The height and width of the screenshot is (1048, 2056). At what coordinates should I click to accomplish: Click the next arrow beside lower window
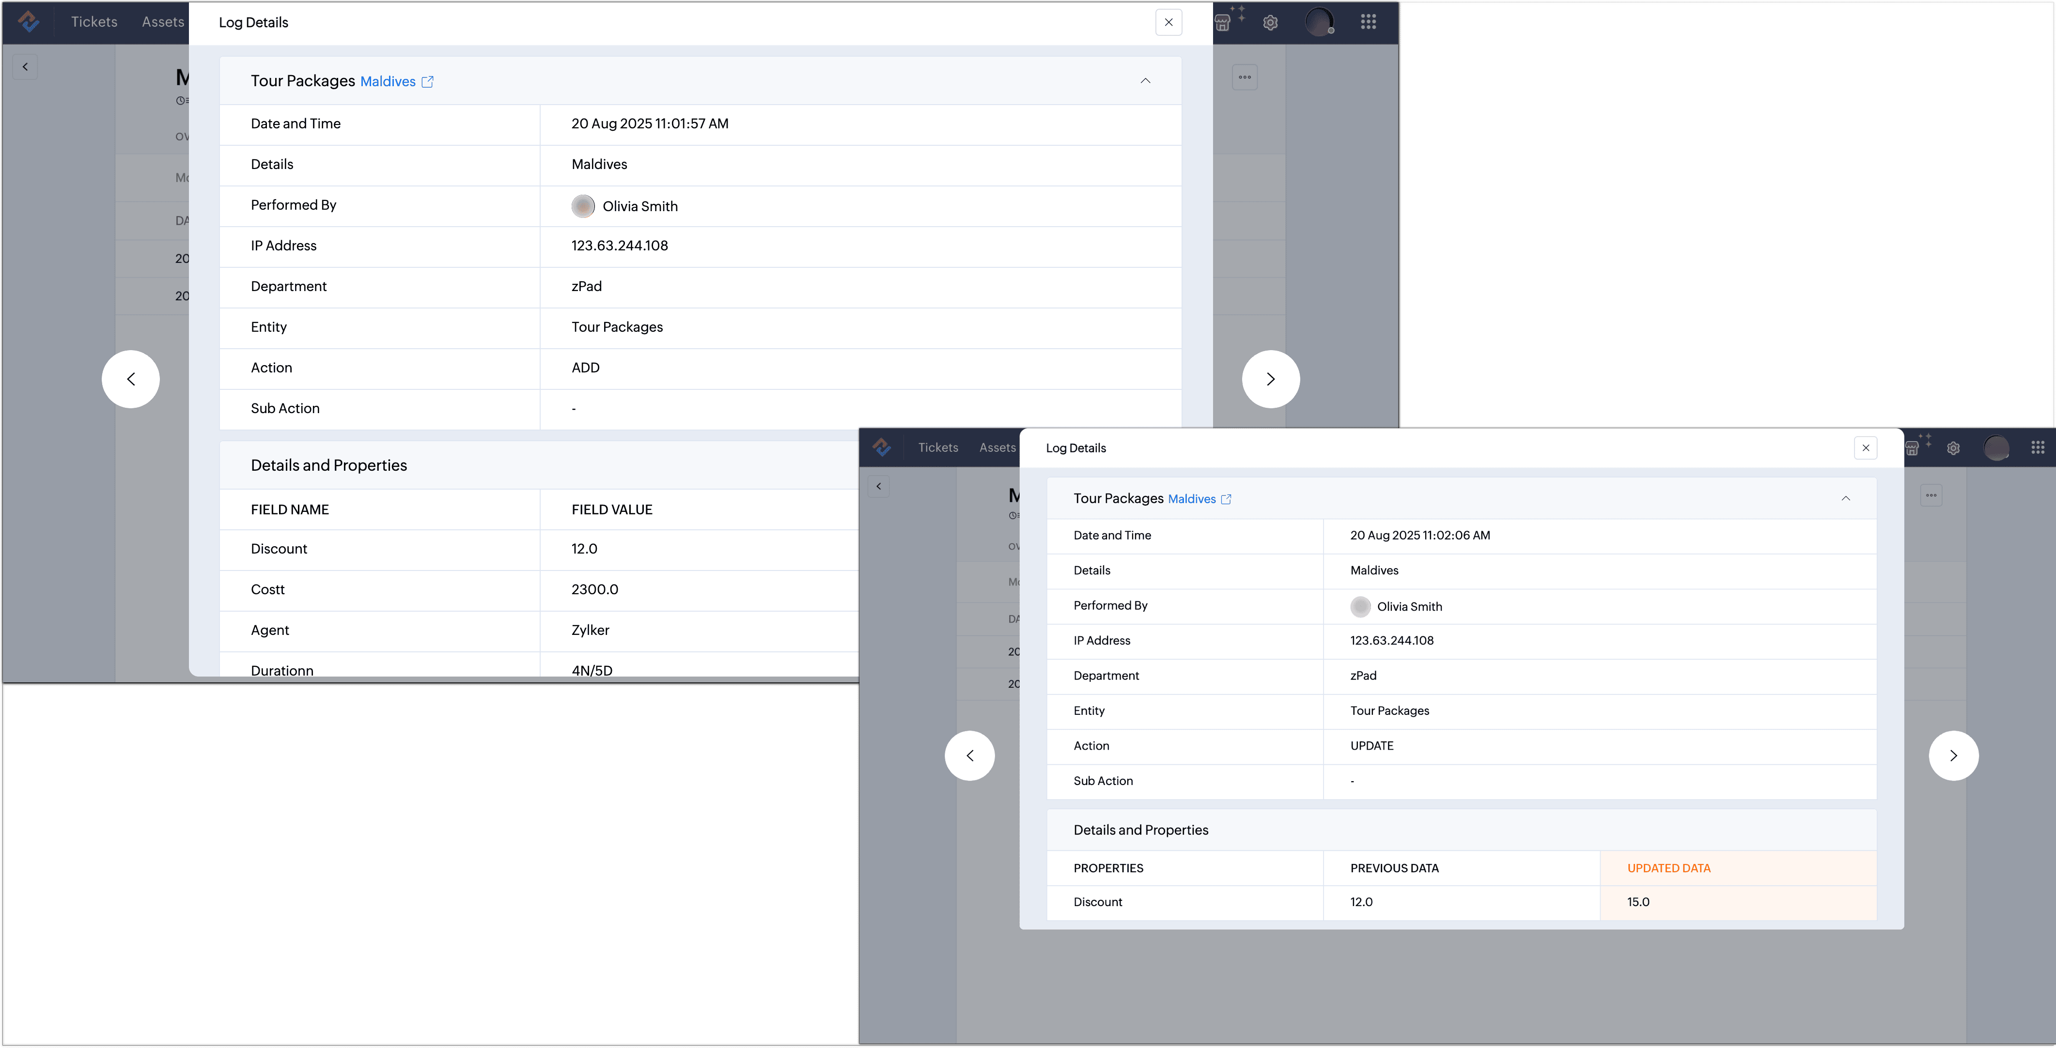[1954, 755]
